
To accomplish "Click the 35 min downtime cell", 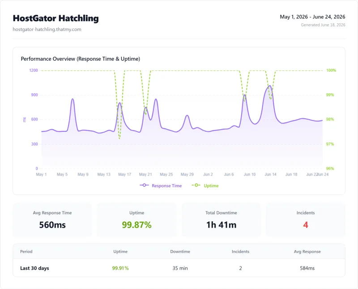I will coord(180,268).
